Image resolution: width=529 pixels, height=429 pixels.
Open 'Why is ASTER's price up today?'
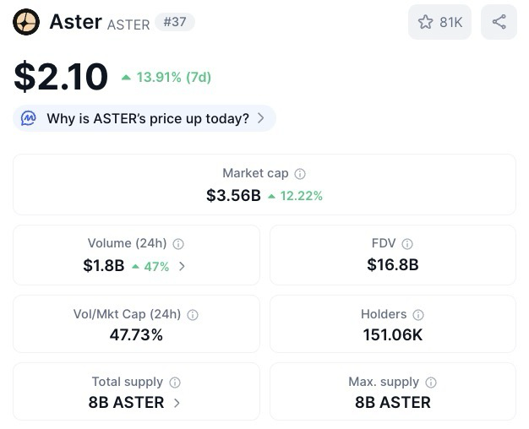(x=147, y=118)
